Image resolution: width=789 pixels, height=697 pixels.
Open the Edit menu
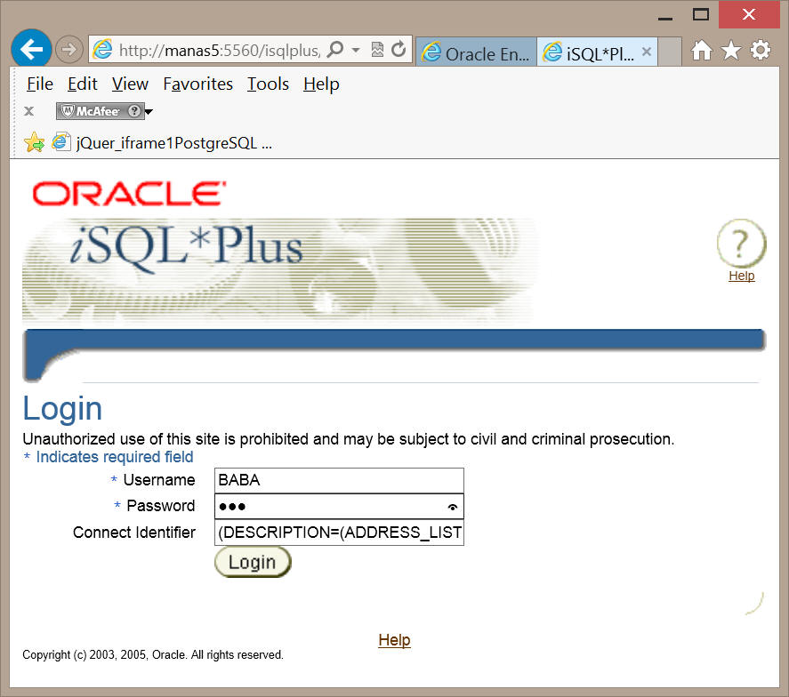click(x=83, y=84)
